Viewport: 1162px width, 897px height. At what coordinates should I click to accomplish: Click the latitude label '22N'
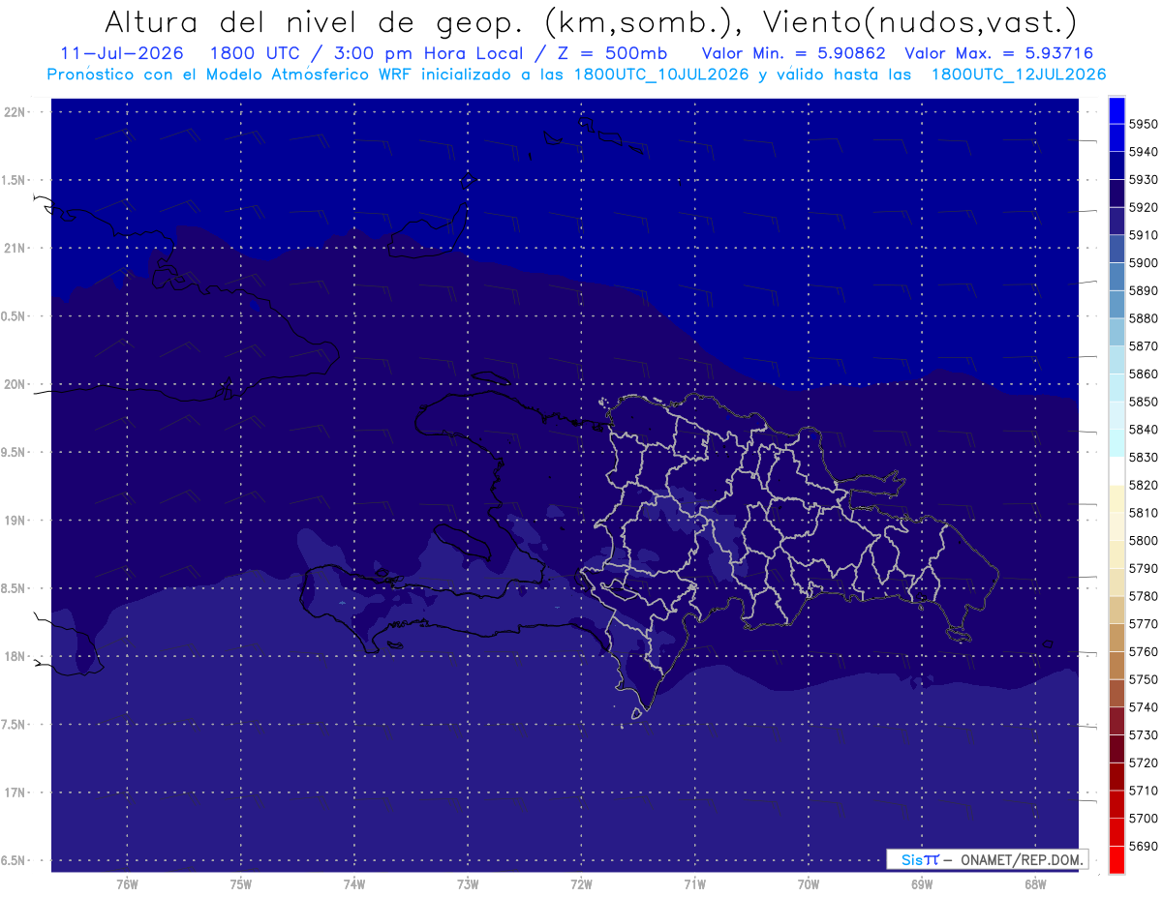tap(14, 112)
